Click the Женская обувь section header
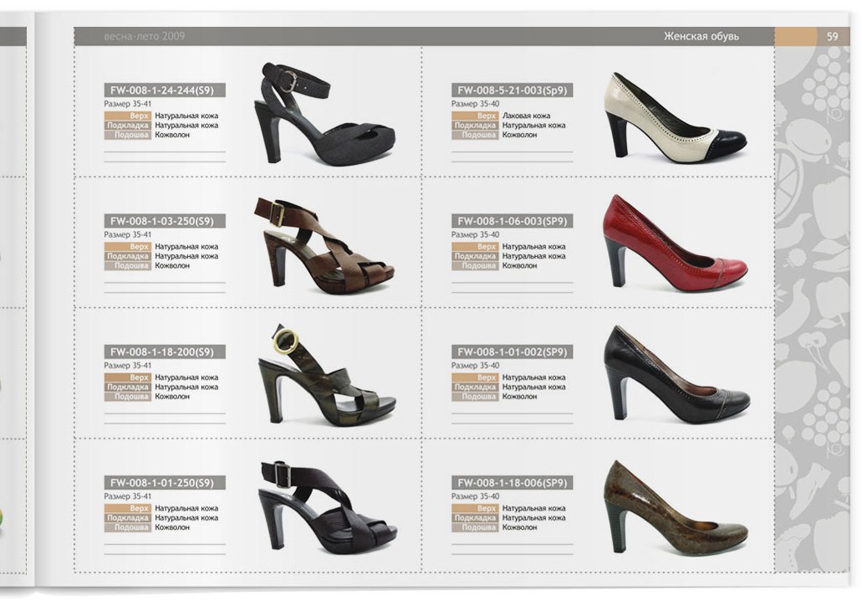This screenshot has height=606, width=862. (x=701, y=36)
